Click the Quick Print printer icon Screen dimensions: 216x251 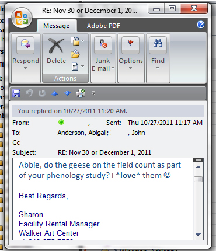tap(81, 93)
